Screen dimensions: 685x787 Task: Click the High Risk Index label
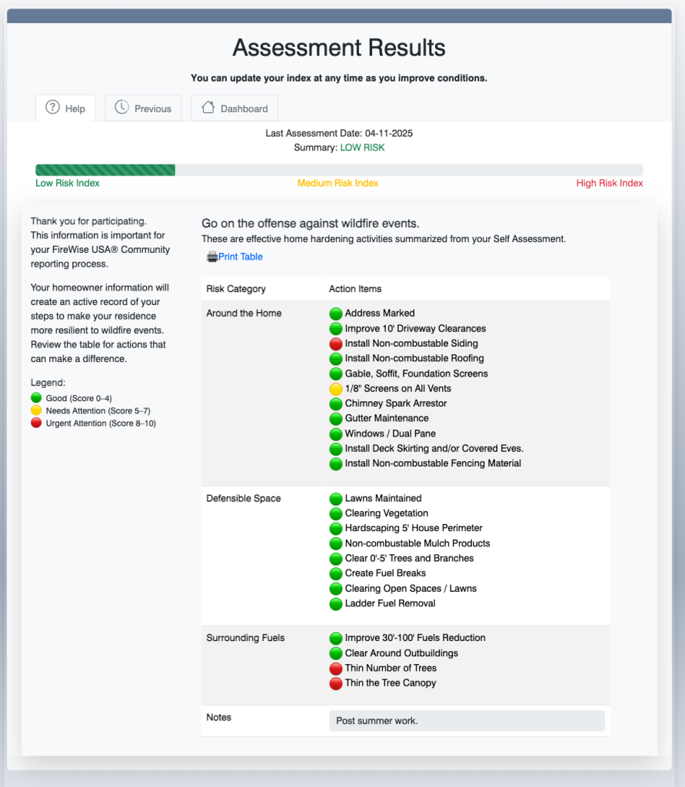[609, 183]
